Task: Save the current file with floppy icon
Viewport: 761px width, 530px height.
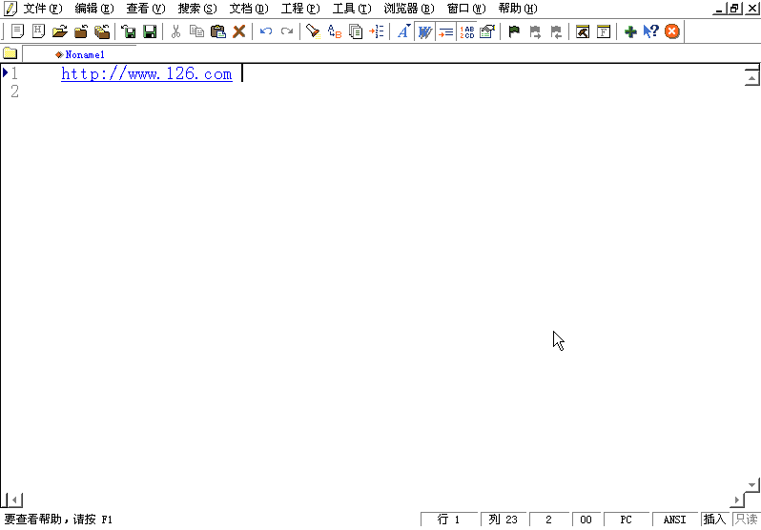Action: point(150,31)
